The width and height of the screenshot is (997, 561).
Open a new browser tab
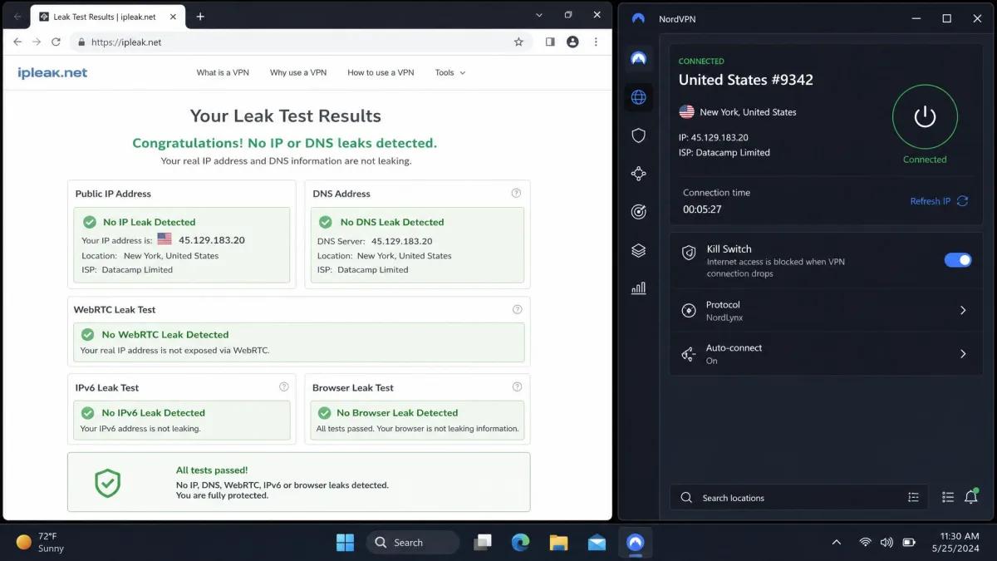click(200, 17)
